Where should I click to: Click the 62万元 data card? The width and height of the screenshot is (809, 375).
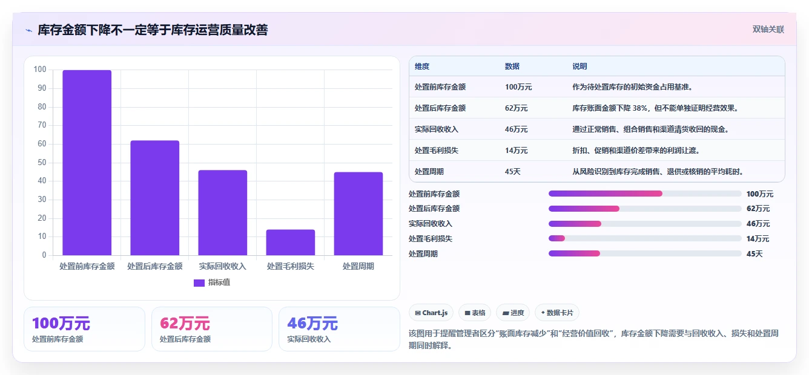click(x=212, y=329)
